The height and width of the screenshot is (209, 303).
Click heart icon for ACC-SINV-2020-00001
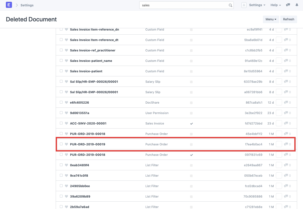pos(66,123)
